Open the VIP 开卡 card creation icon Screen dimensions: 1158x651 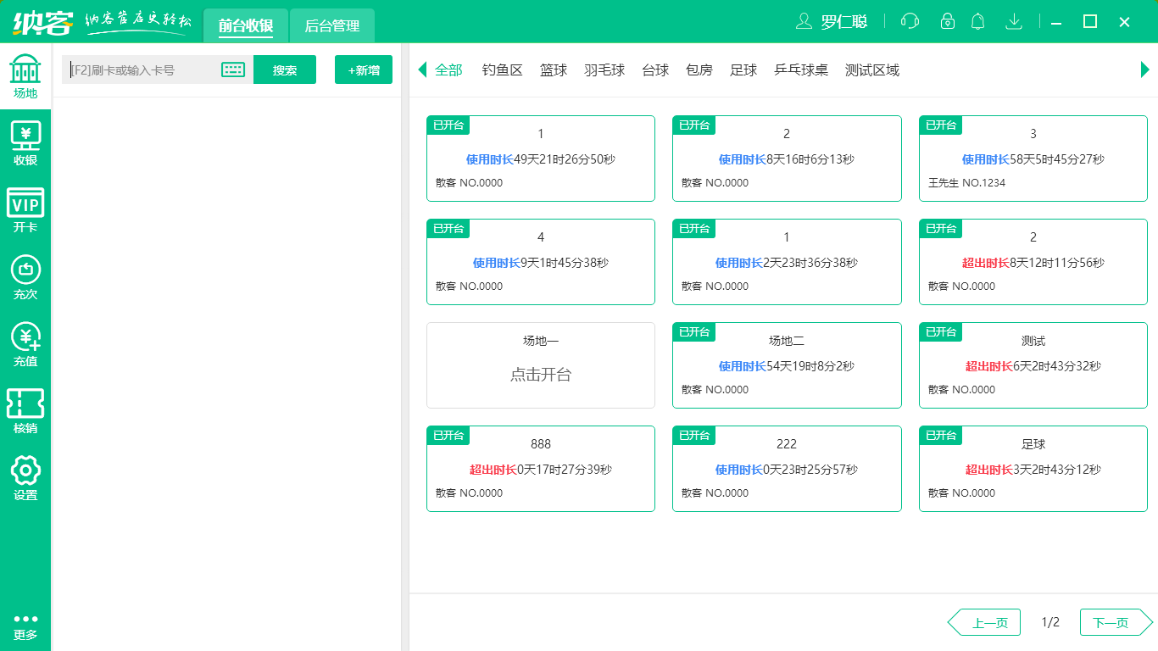coord(25,205)
